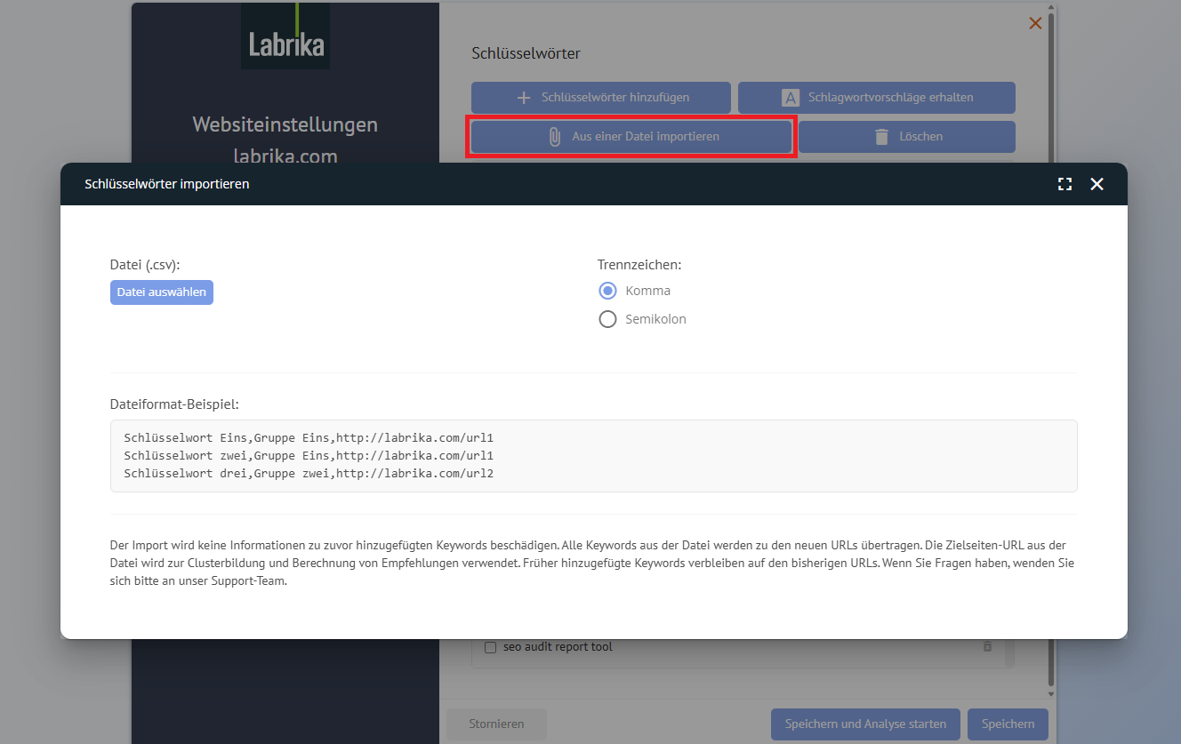1181x744 pixels.
Task: Select the Komma separator radio button
Action: [607, 291]
